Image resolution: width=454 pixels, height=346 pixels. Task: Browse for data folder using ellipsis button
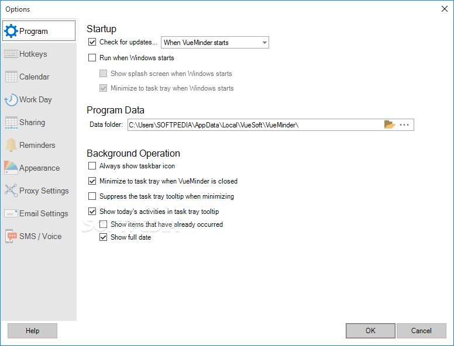coord(404,124)
